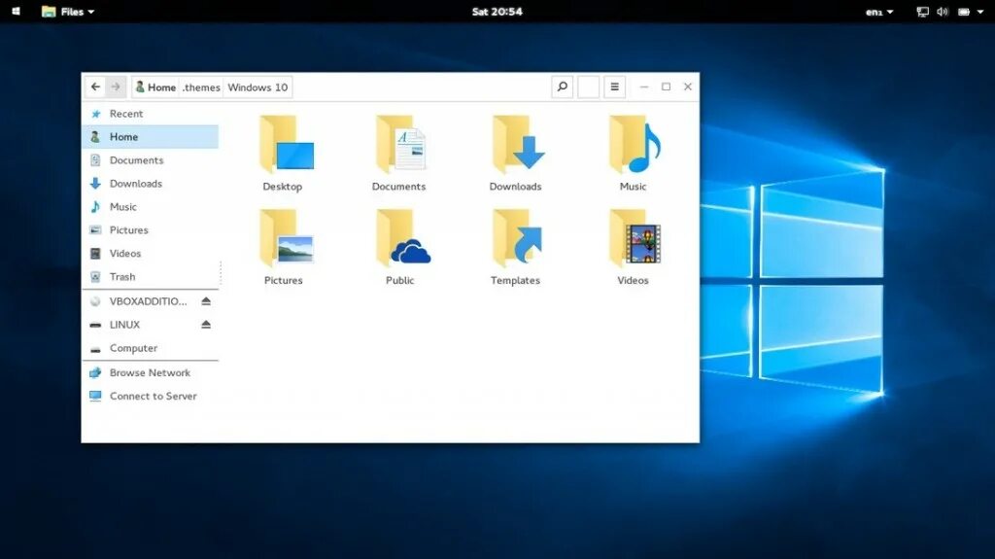Open the en1 input language dropdown
Viewport: 995px width, 559px height.
point(879,12)
